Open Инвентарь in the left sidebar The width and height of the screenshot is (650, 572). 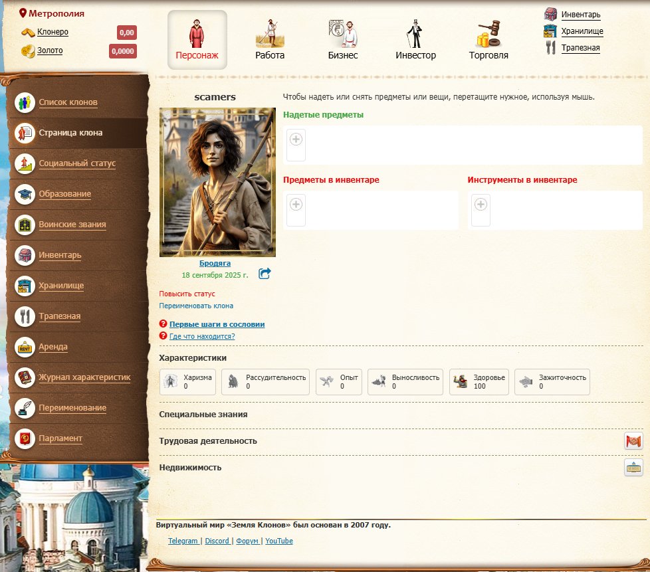click(x=60, y=255)
